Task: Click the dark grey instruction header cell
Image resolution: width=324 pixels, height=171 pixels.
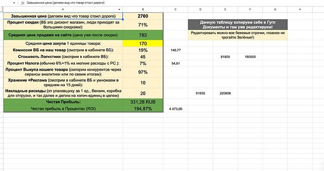Action: click(x=237, y=25)
